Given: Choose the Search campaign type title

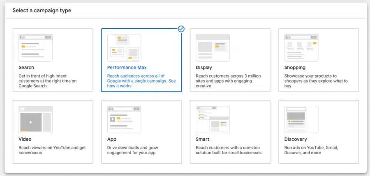Looking at the screenshot, I should pos(26,68).
